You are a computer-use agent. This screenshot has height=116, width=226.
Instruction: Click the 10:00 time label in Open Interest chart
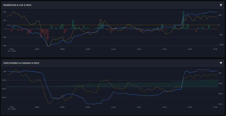(x=88, y=107)
